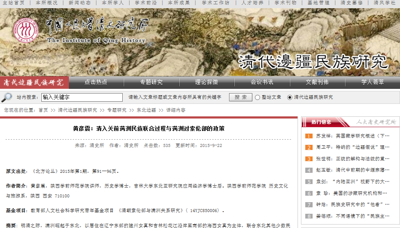Click the magnifying glass search icon
The height and width of the screenshot is (228, 400).
click(6, 97)
